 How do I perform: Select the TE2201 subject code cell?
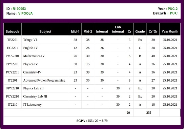[13, 40]
